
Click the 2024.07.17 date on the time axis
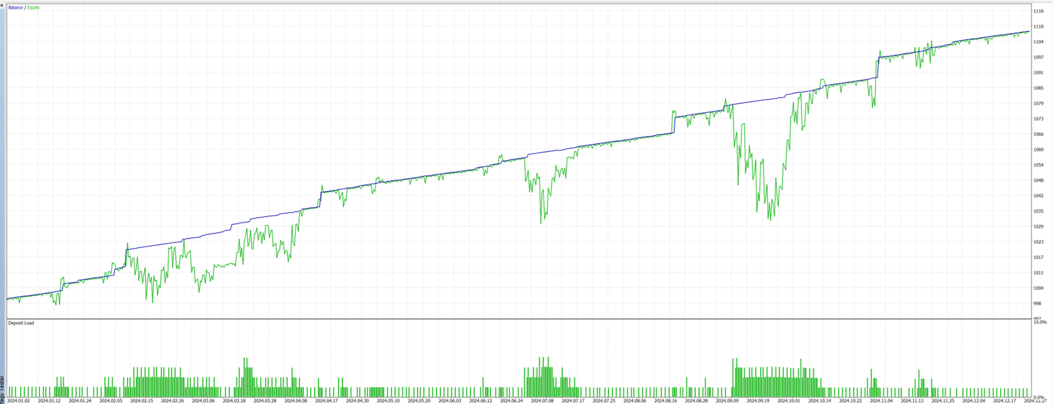click(573, 401)
